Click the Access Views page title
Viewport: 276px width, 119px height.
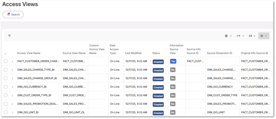click(20, 4)
